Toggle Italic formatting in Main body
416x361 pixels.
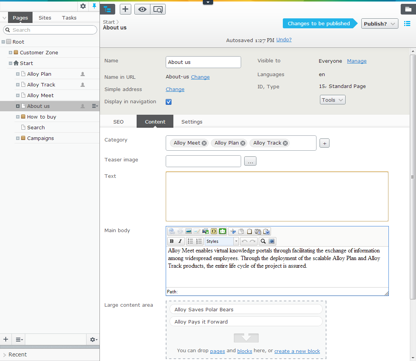[x=180, y=241]
